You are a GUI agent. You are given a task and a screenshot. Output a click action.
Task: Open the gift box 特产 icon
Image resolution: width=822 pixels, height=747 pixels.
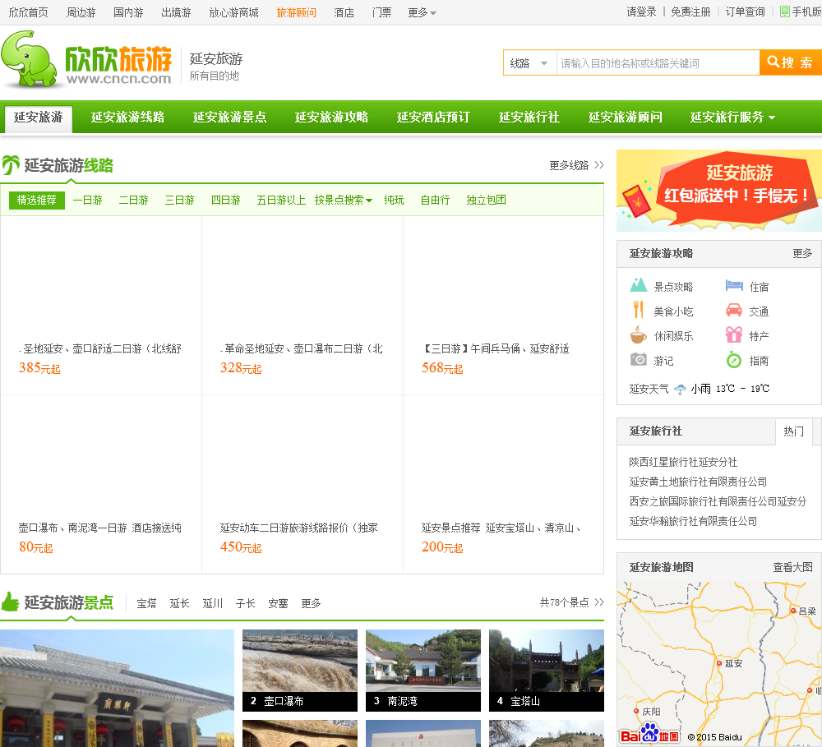(x=734, y=335)
